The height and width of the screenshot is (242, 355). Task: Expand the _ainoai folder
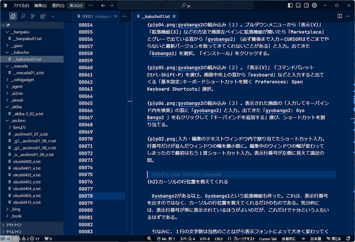7,100
